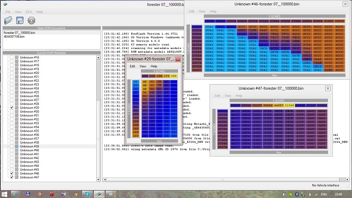This screenshot has width=352, height=198.
Task: Click the table icon beside Unknown #16
Action: [x=17, y=57]
